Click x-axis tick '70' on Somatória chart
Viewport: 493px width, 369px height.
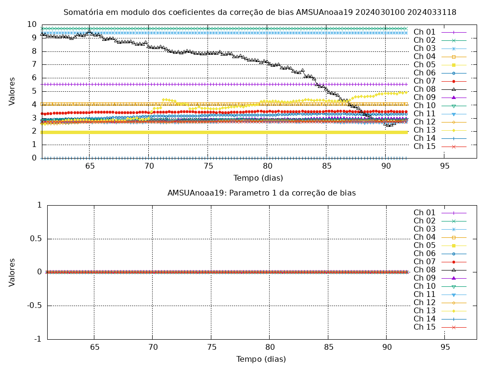click(x=149, y=166)
